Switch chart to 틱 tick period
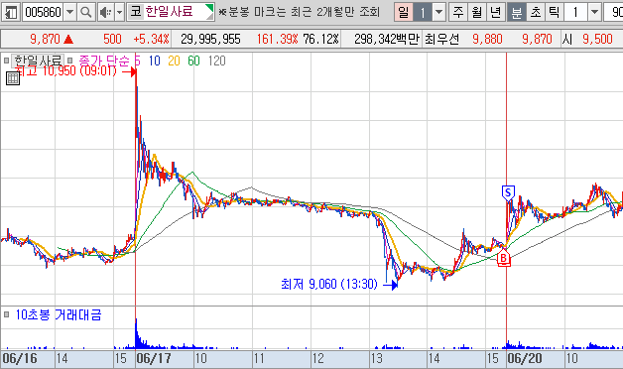 (554, 12)
